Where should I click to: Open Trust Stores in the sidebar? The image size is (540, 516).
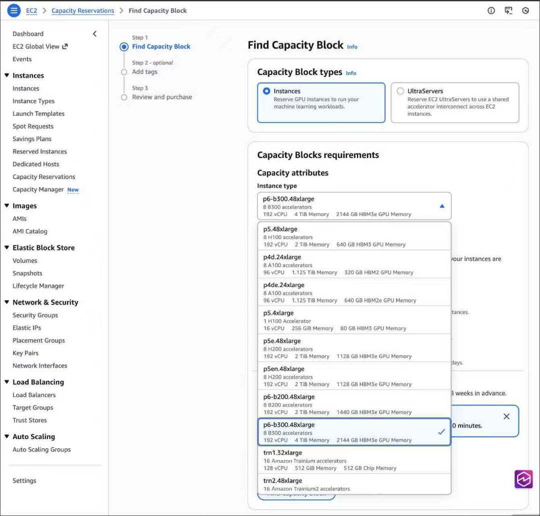[x=29, y=420]
